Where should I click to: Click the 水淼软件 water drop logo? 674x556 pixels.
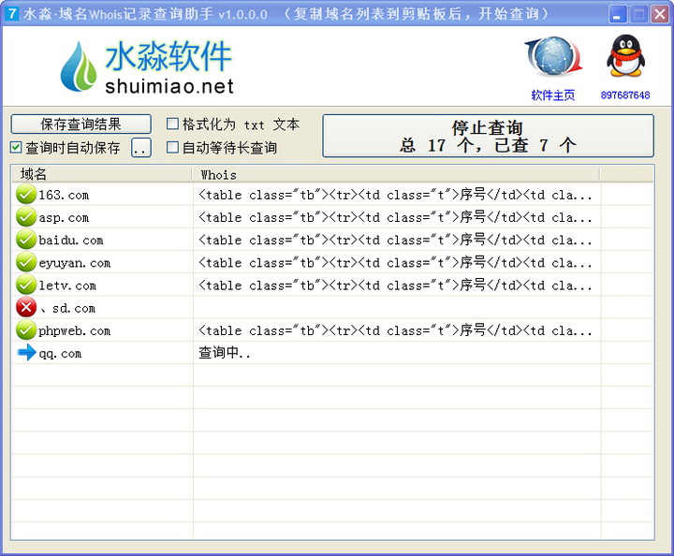pyautogui.click(x=79, y=66)
